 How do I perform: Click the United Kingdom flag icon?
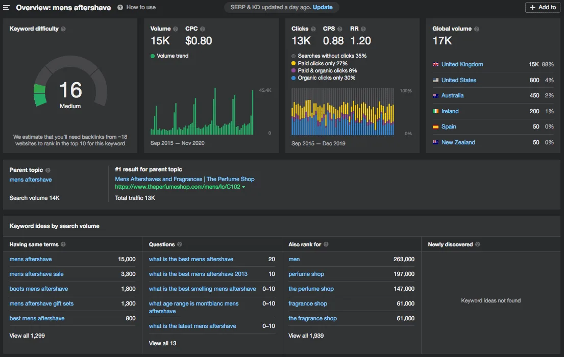click(x=435, y=64)
